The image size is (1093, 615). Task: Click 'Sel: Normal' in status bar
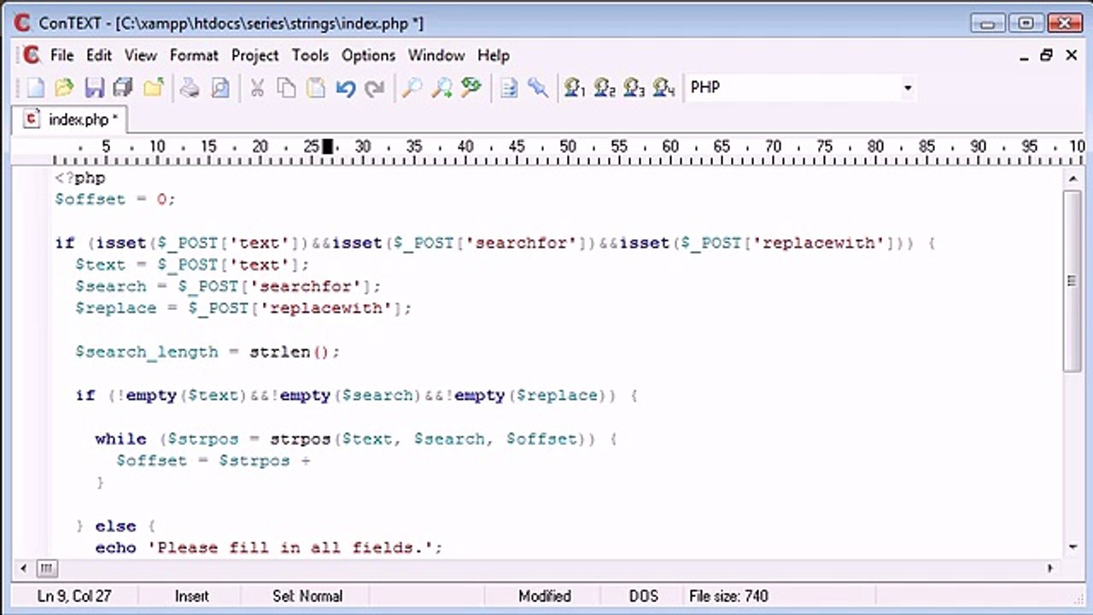coord(307,596)
